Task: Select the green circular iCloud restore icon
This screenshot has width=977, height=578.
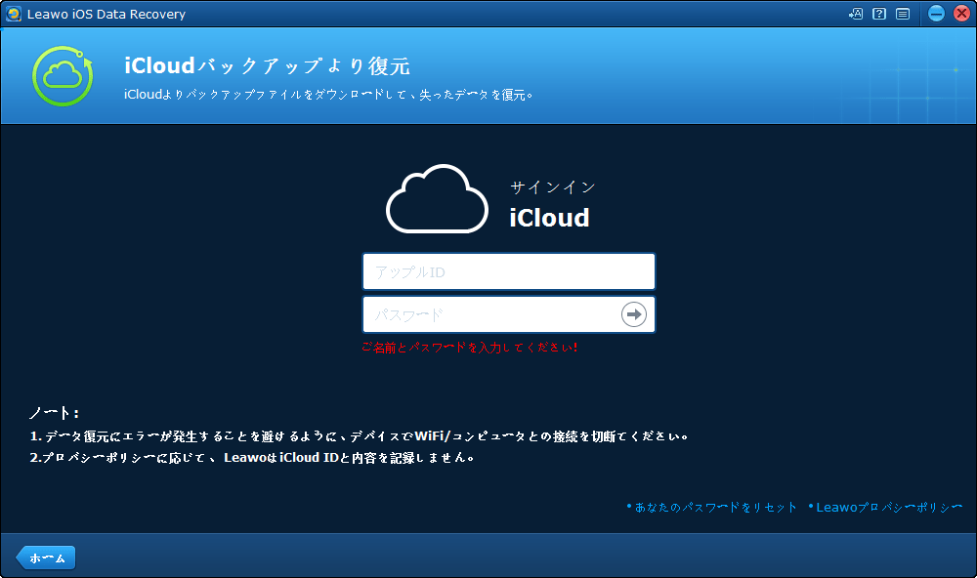Action: point(62,74)
